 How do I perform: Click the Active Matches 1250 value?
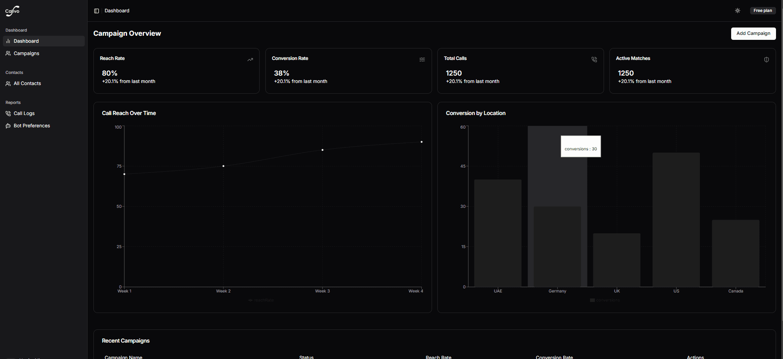[626, 73]
